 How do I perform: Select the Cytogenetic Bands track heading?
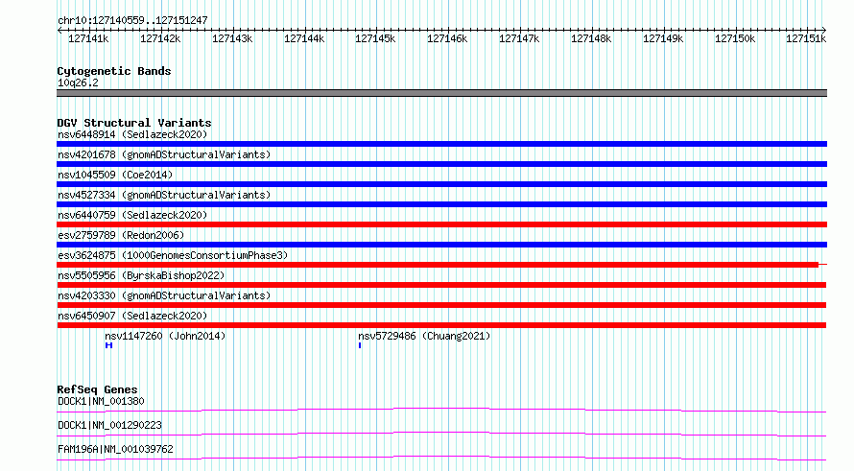(114, 71)
